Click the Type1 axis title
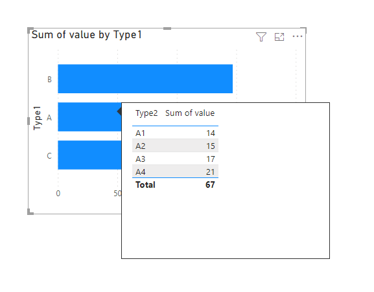The width and height of the screenshot is (374, 292). [37, 118]
